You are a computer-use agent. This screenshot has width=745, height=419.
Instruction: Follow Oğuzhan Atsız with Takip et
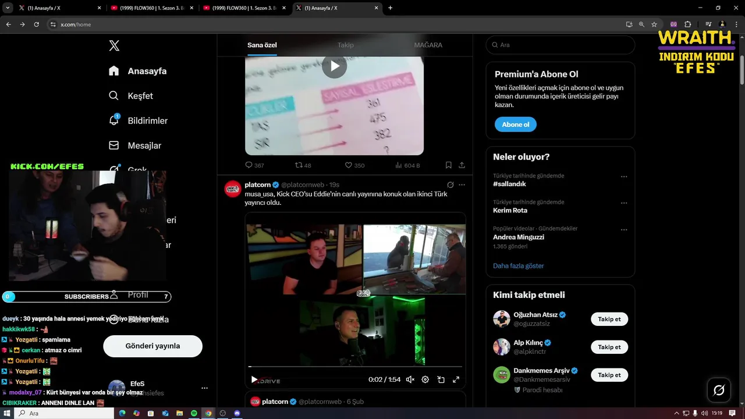pyautogui.click(x=609, y=319)
